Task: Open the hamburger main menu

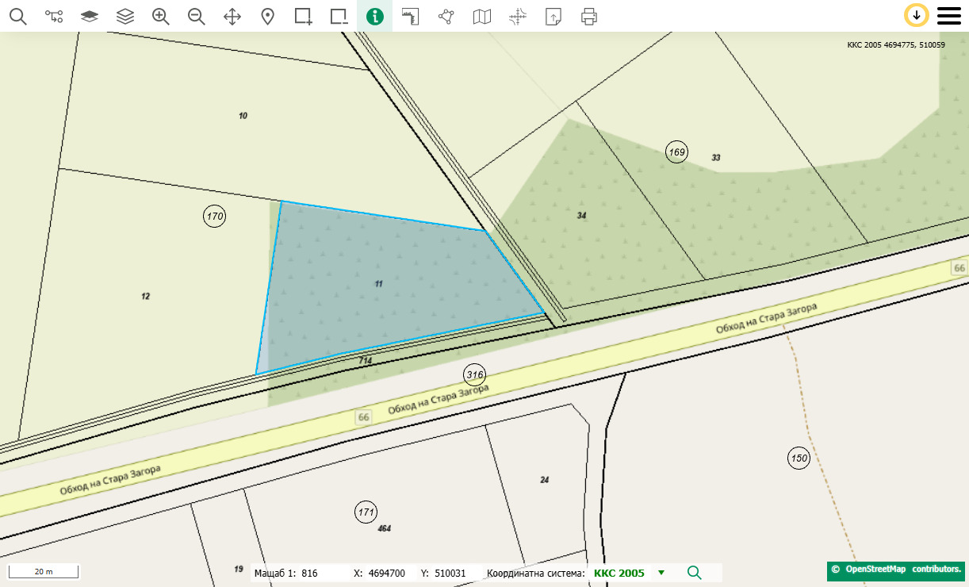Action: [x=949, y=16]
